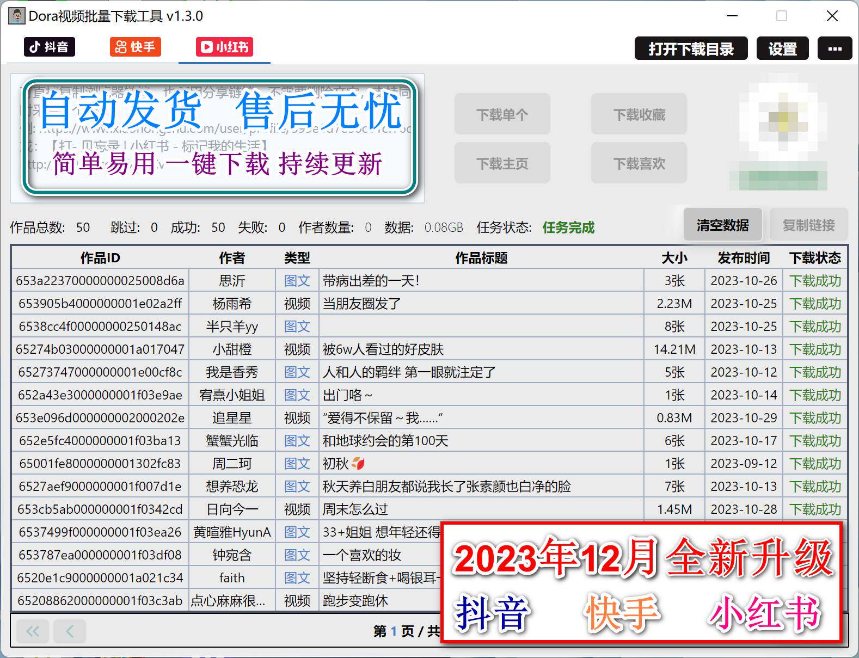Click size cell 14.21M
Screen dimensions: 859x658
674,349
